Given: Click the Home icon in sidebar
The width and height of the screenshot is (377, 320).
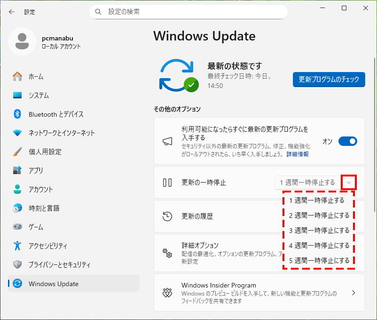Looking at the screenshot, I should pyautogui.click(x=17, y=76).
